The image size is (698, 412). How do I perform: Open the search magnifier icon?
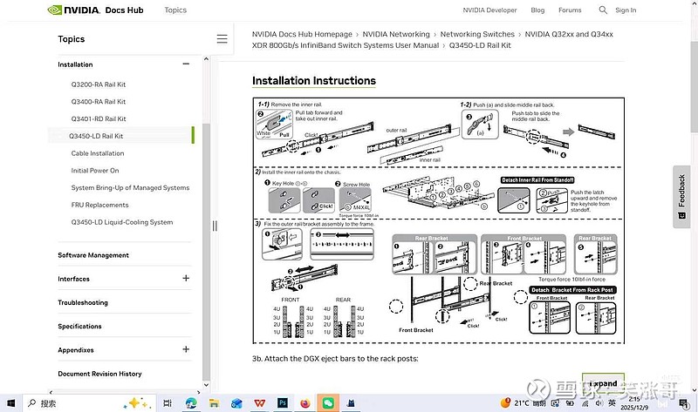603,10
